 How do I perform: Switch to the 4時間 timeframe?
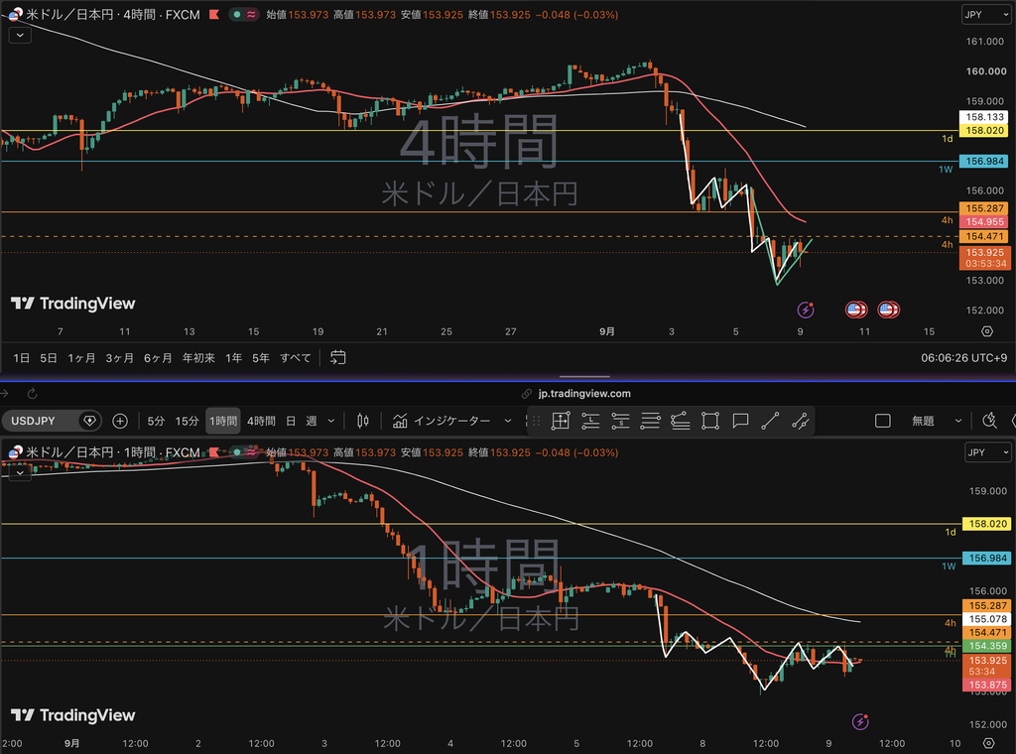[x=261, y=421]
